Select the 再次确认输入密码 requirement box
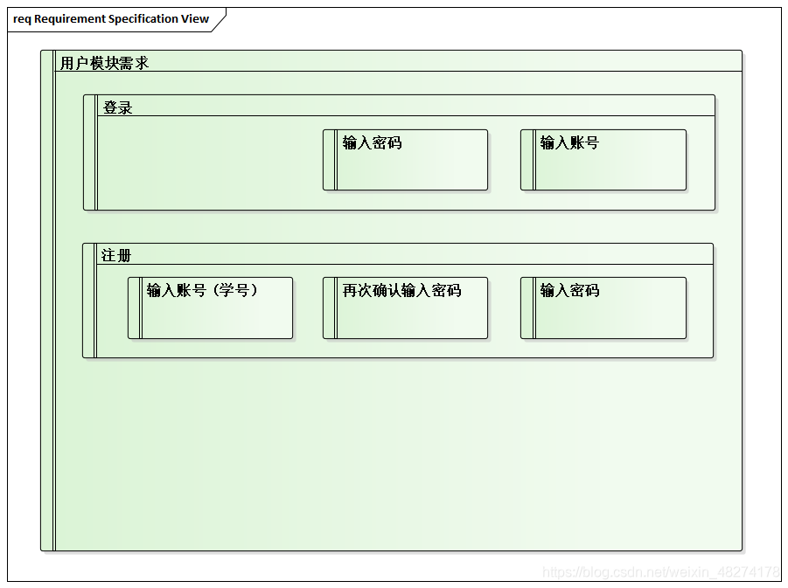 (x=405, y=308)
